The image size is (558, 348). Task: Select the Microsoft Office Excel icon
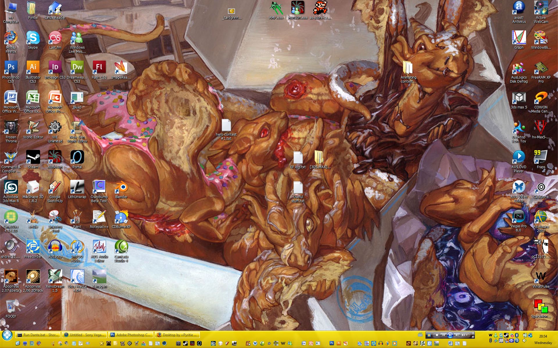[33, 101]
